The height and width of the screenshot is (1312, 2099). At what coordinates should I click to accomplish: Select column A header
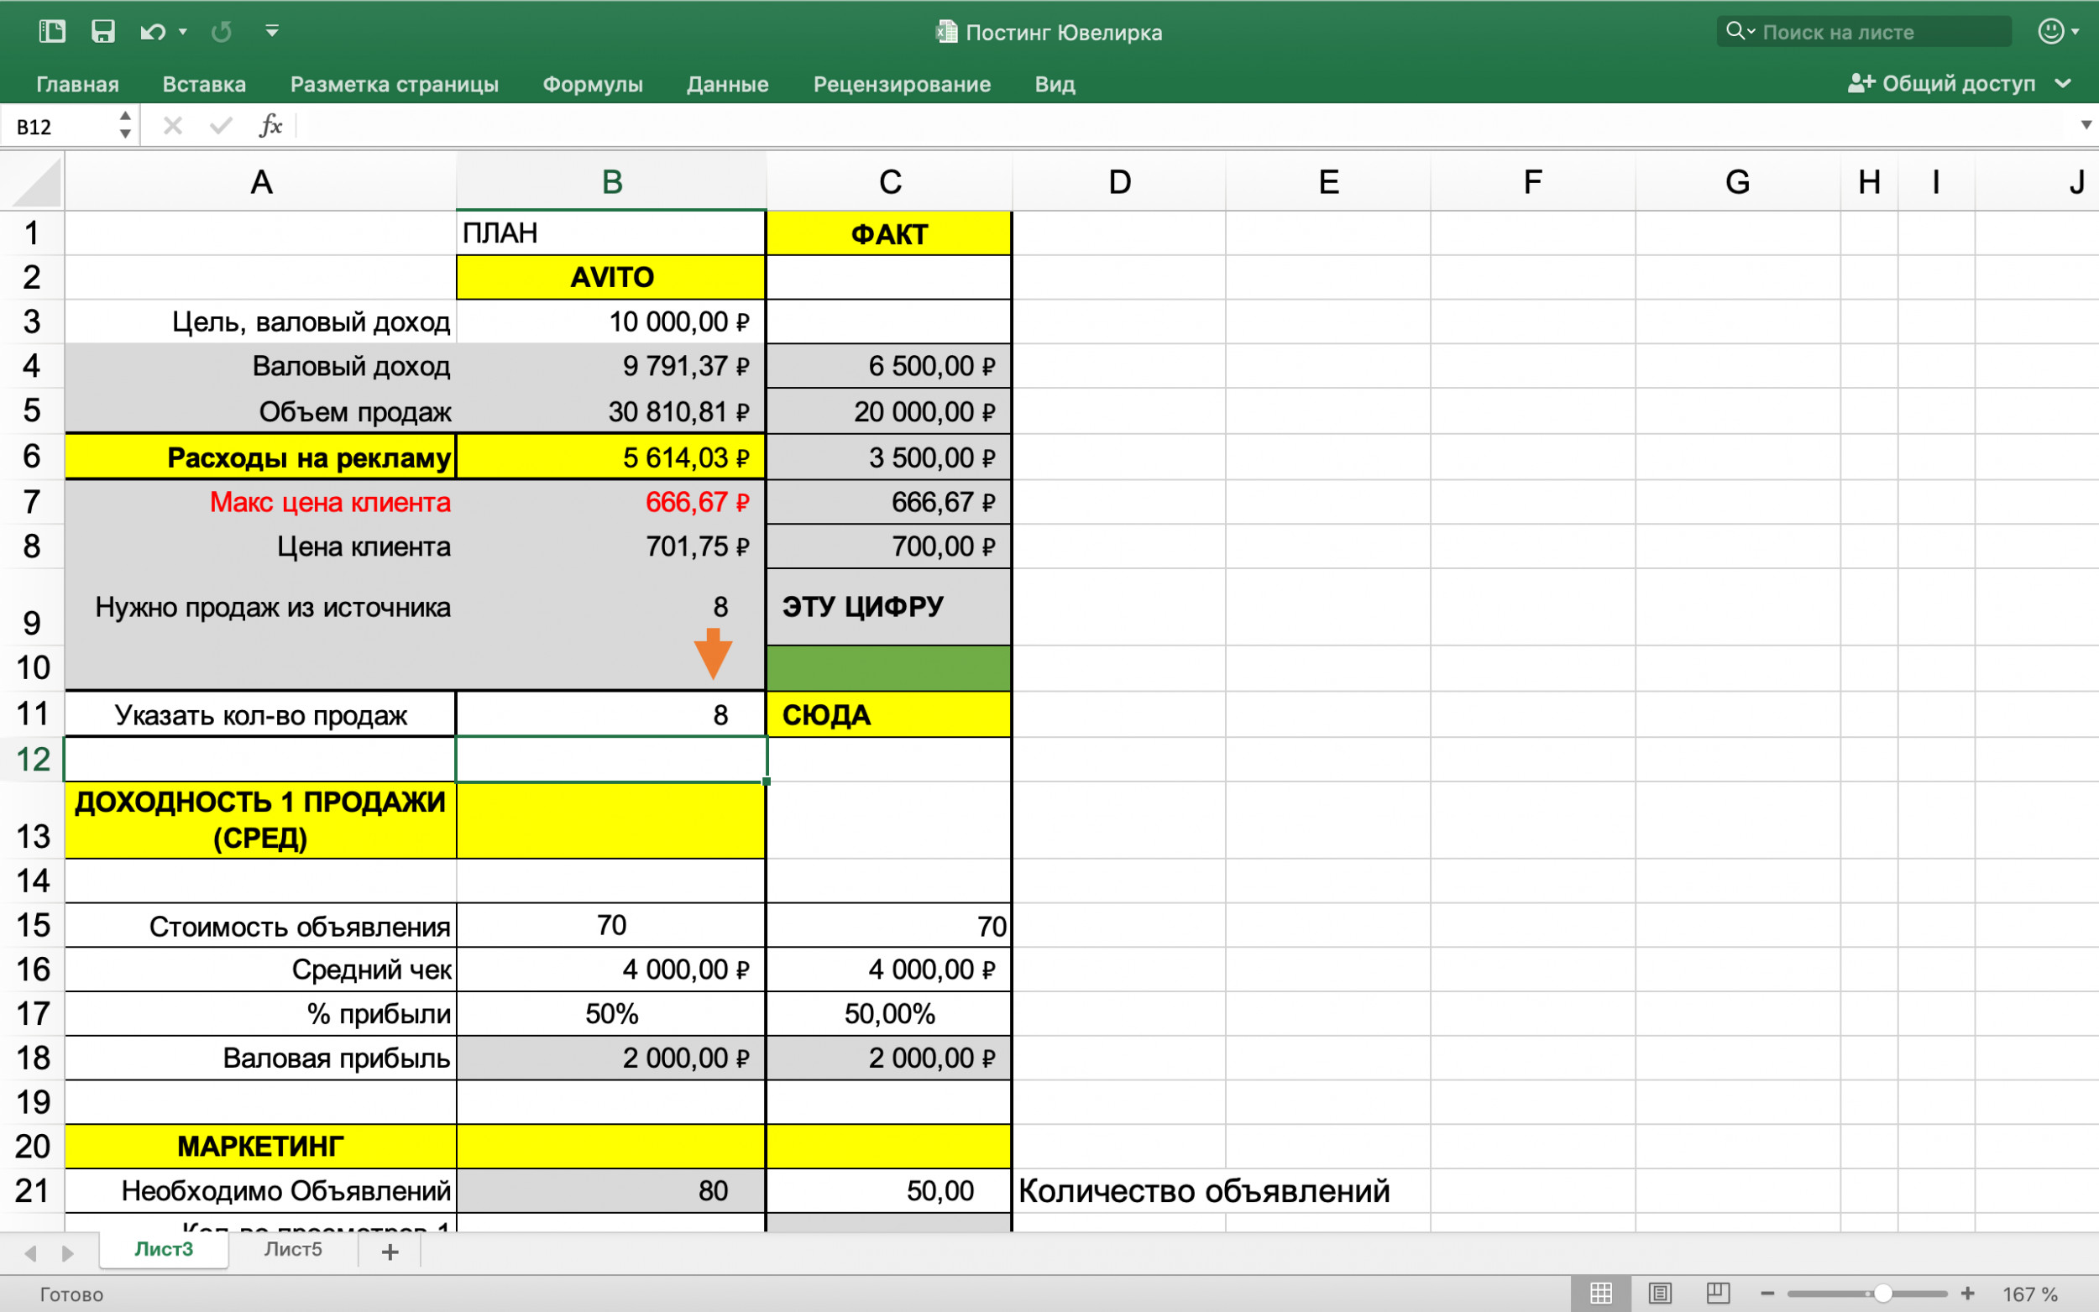click(x=260, y=181)
